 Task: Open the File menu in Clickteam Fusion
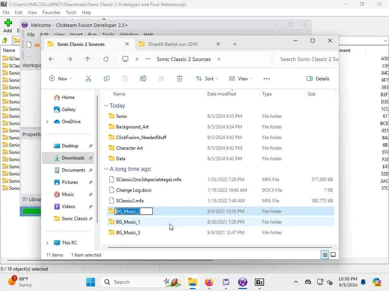tap(31, 34)
